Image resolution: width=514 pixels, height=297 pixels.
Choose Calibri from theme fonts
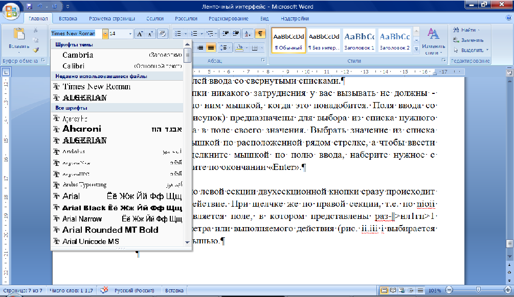117,66
